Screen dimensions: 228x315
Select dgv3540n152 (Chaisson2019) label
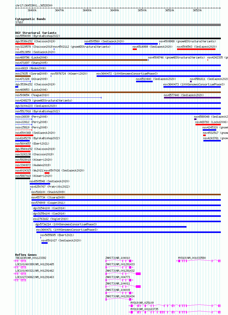click(x=35, y=149)
